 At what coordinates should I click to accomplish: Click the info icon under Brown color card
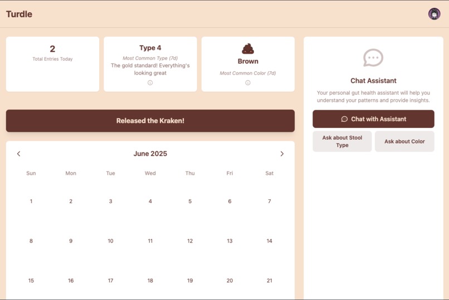[x=248, y=82]
